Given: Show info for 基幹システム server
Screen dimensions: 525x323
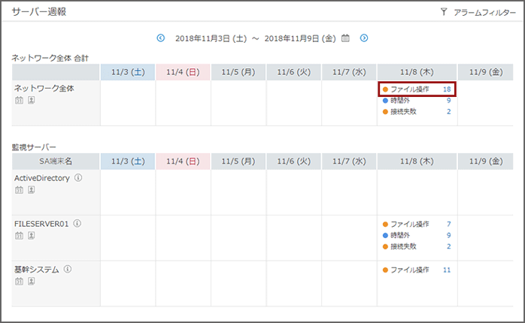Looking at the screenshot, I should tap(67, 269).
